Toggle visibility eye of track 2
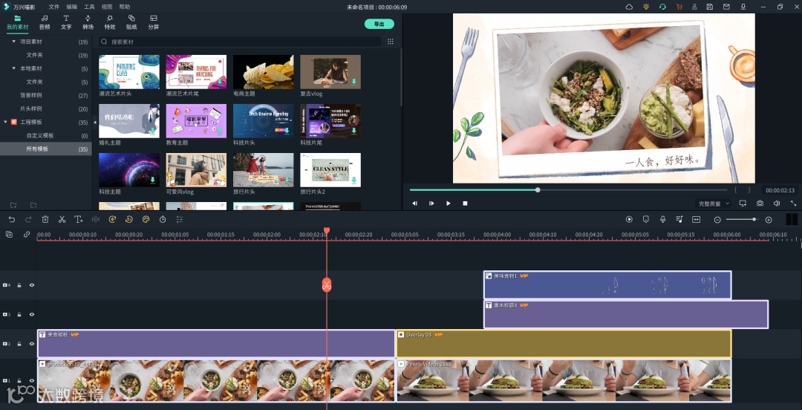The image size is (802, 410). [x=32, y=343]
